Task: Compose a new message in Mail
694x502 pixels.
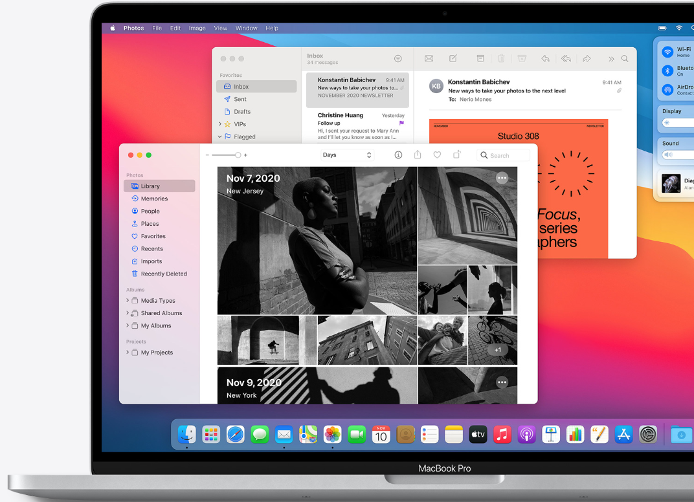Action: pos(453,59)
